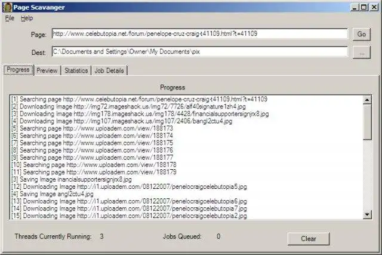
Task: Click the progress list scrollbar thumb
Action: click(x=367, y=122)
